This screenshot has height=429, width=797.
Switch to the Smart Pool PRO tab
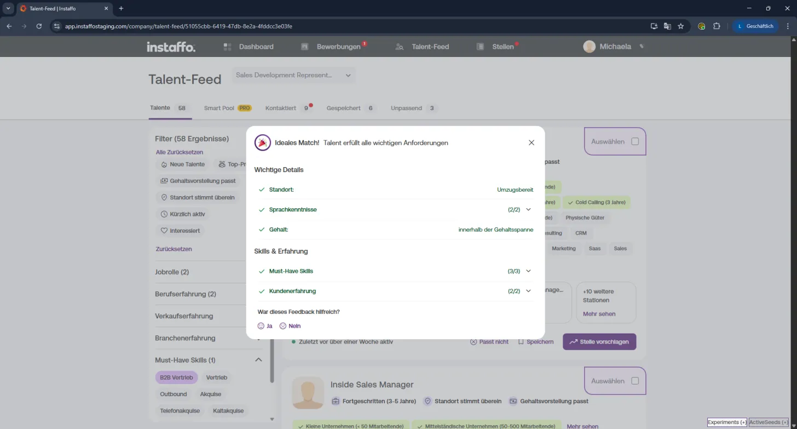(x=228, y=108)
